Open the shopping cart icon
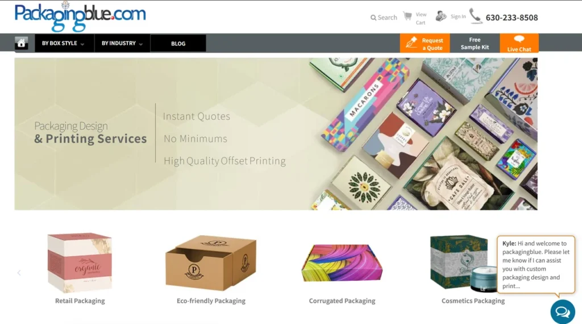Viewport: 582px width, 324px height. (408, 16)
